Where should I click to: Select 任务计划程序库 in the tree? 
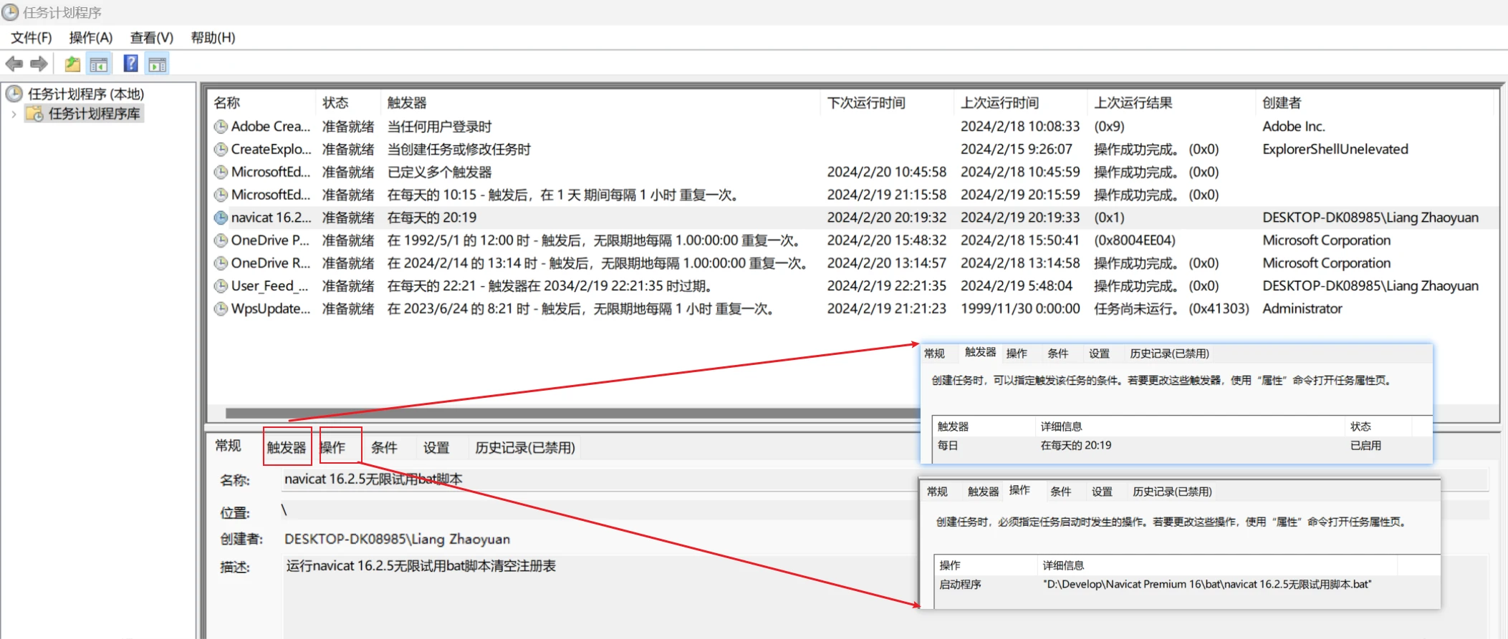coord(95,114)
